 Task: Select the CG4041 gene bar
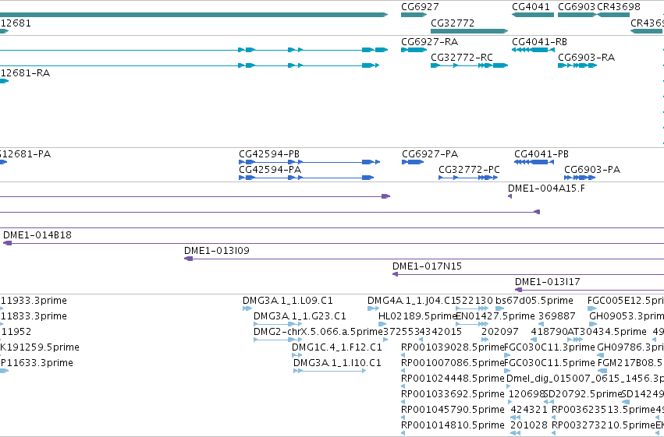533,15
